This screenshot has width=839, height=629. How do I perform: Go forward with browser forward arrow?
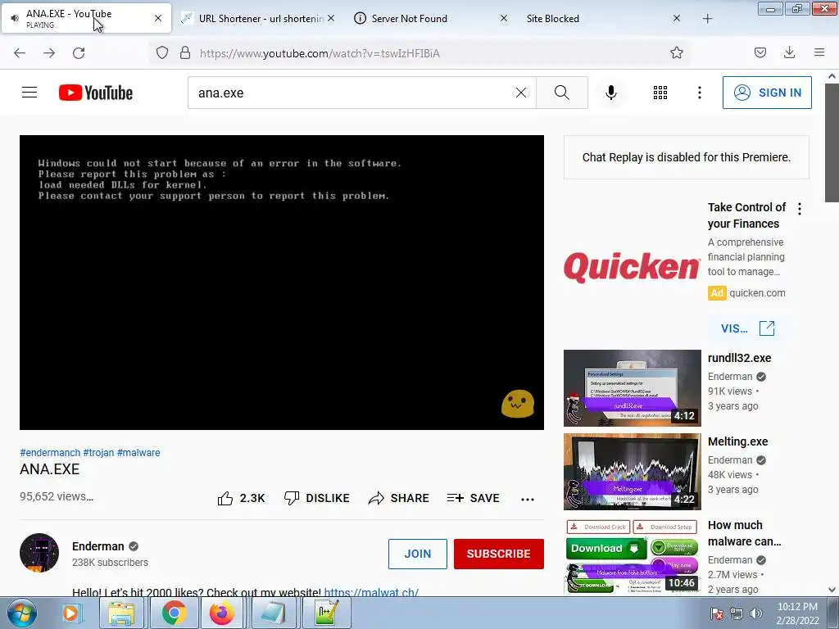click(x=49, y=53)
